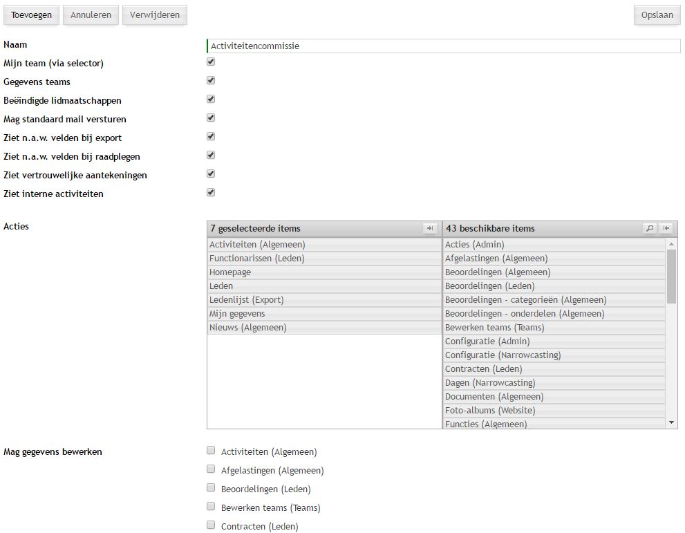
Task: Click the Annuleren button
Action: 91,15
